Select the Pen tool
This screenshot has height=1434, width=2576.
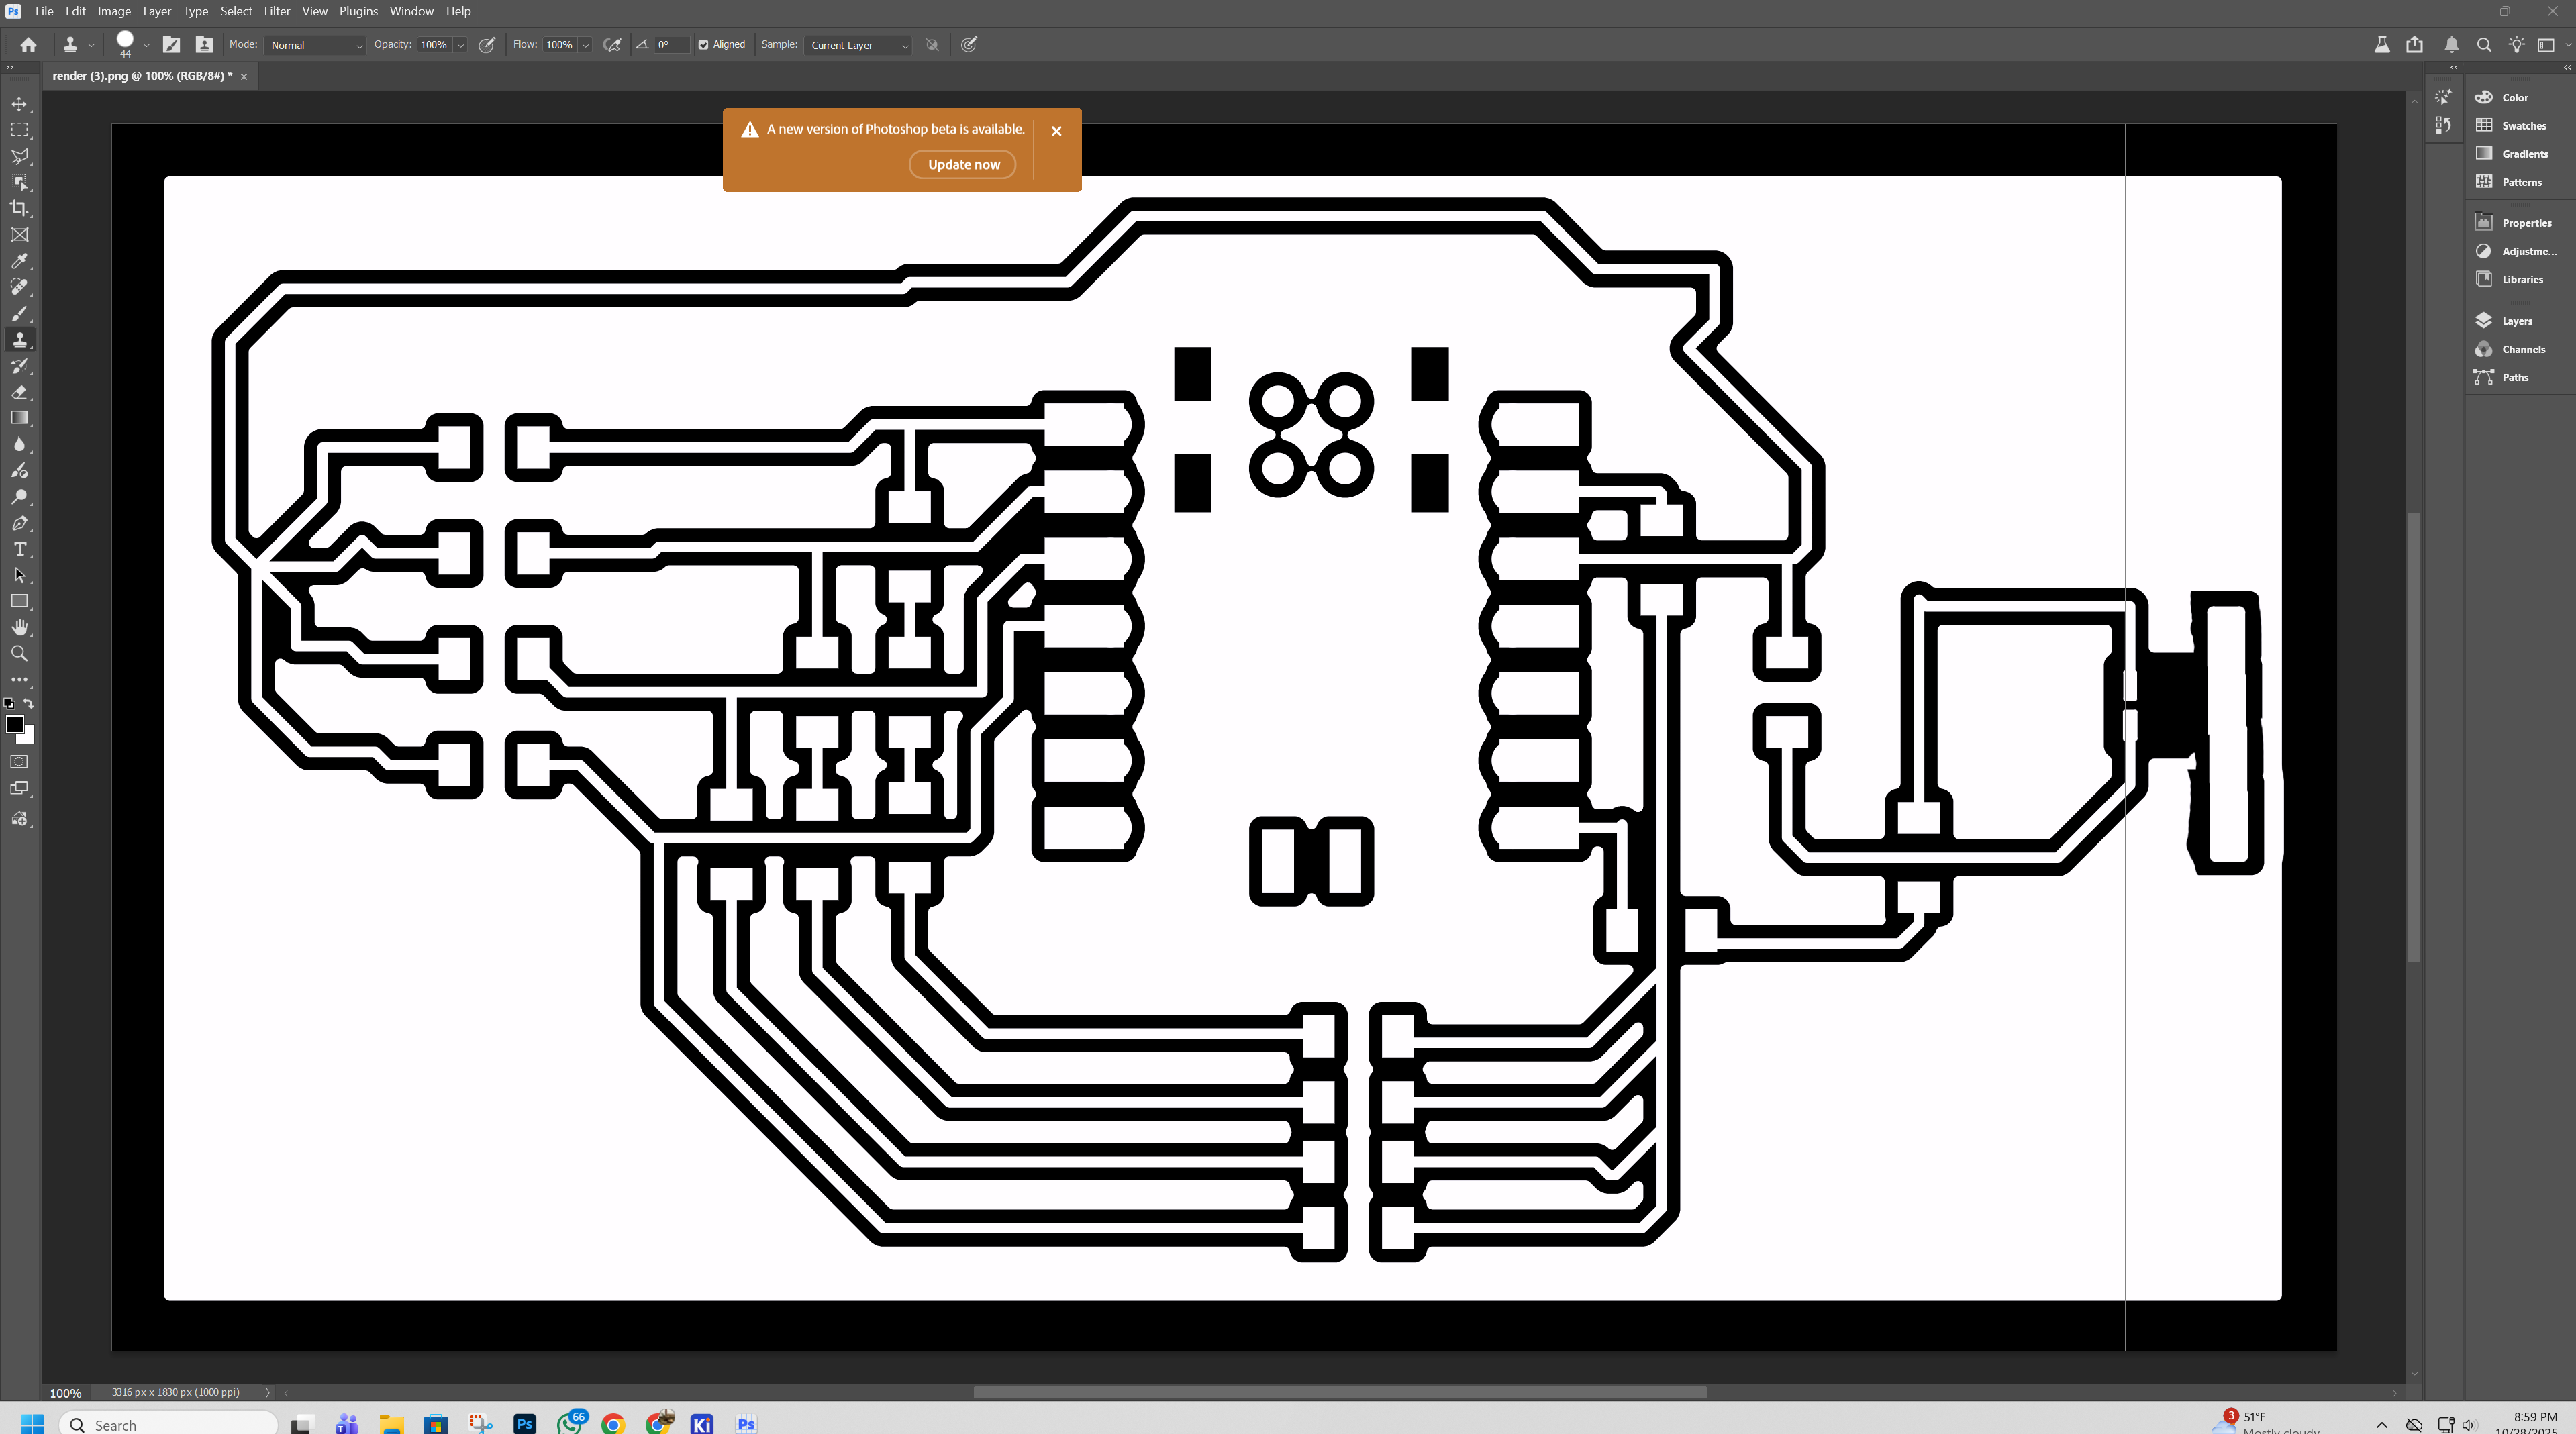click(19, 523)
